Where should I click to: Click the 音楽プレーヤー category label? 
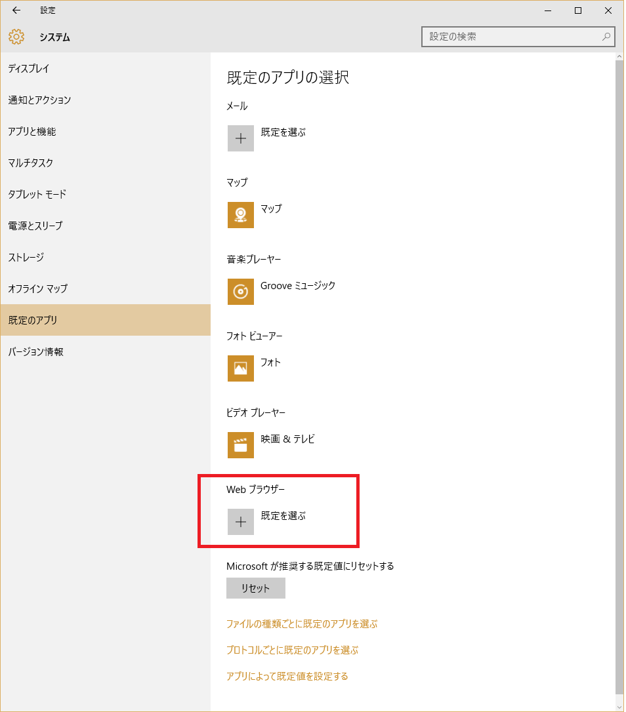point(254,259)
